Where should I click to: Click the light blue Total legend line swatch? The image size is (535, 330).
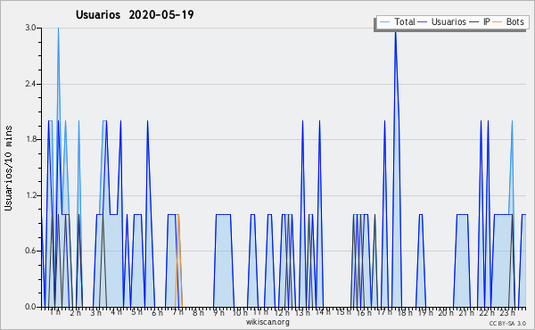(x=384, y=21)
